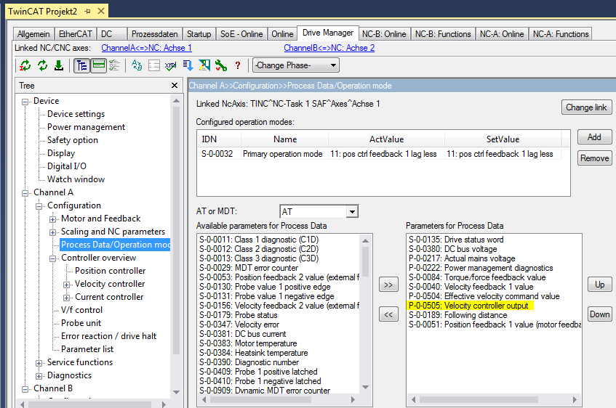Image resolution: width=616 pixels, height=408 pixels.
Task: Expand the Motor and Feedback node
Action: coord(52,219)
